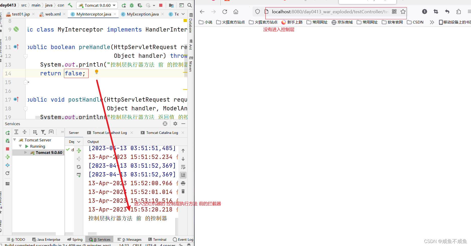Open the Messages tool window button
The width and height of the screenshot is (471, 246).
point(129,239)
